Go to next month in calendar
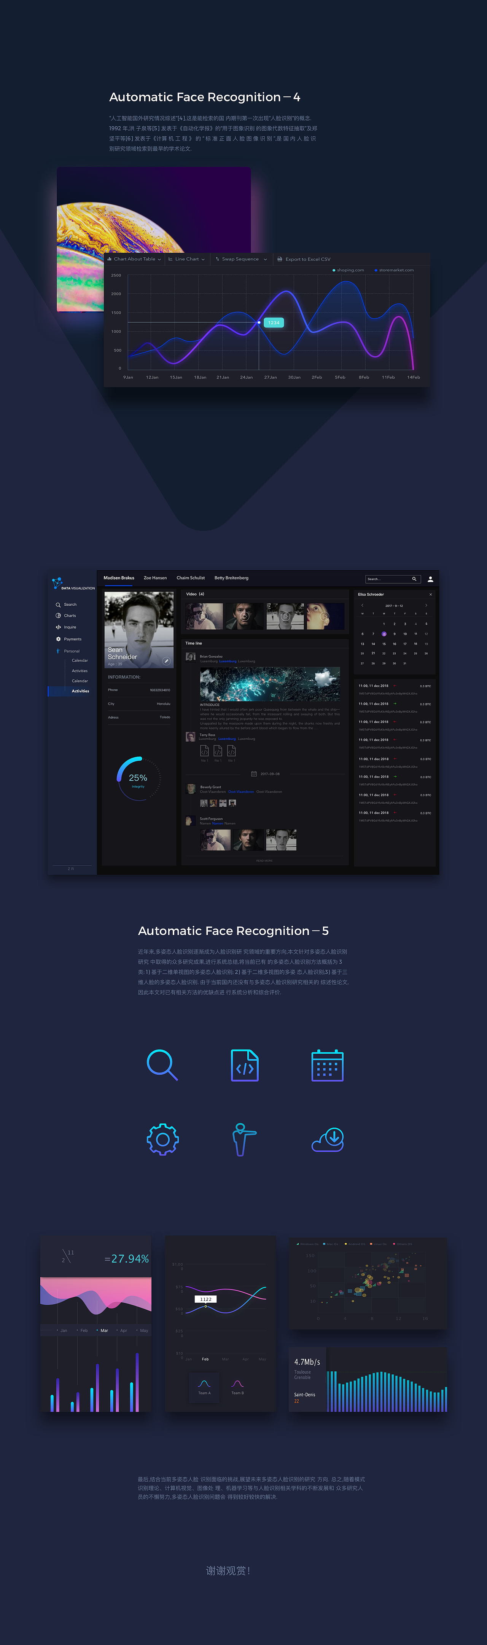Screen dimensions: 487x1645 tap(426, 605)
